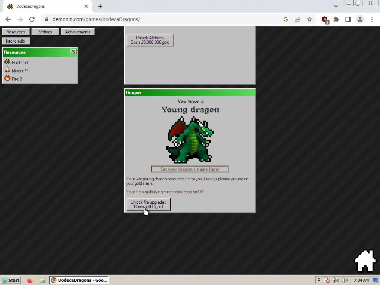Click the show desktop tray icon
Viewport: 380px width, 285px height.
click(376, 281)
